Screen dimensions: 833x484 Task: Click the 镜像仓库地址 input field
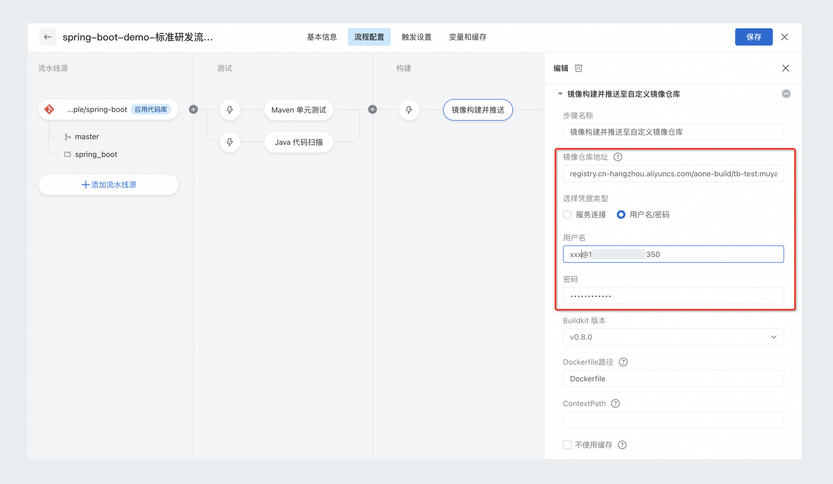click(673, 174)
